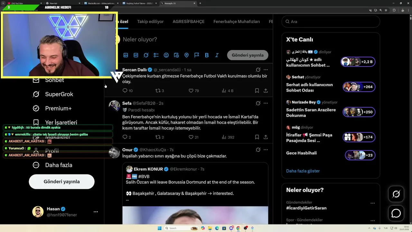Switch to Fenerbahçe Muhafızları tab
412x232 pixels.
pyautogui.click(x=237, y=22)
